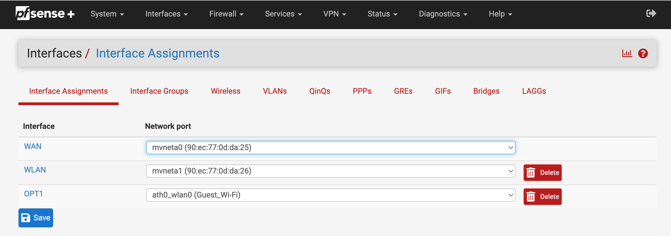Screen dimensions: 671x236
Task: Delete the OPT1 interface assignment
Action: [x=542, y=197]
